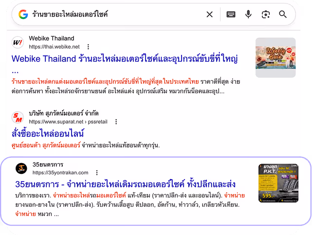Click the Webike Thailand site name text
Viewport: 312px width, 235px height.
tap(52, 38)
